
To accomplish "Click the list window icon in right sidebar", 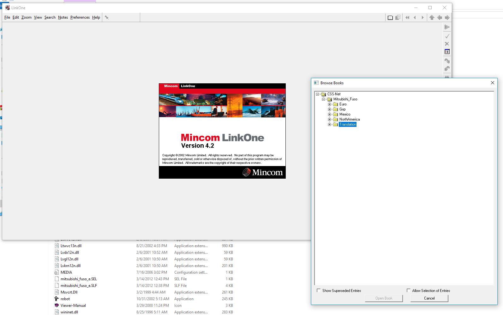I will (x=447, y=52).
